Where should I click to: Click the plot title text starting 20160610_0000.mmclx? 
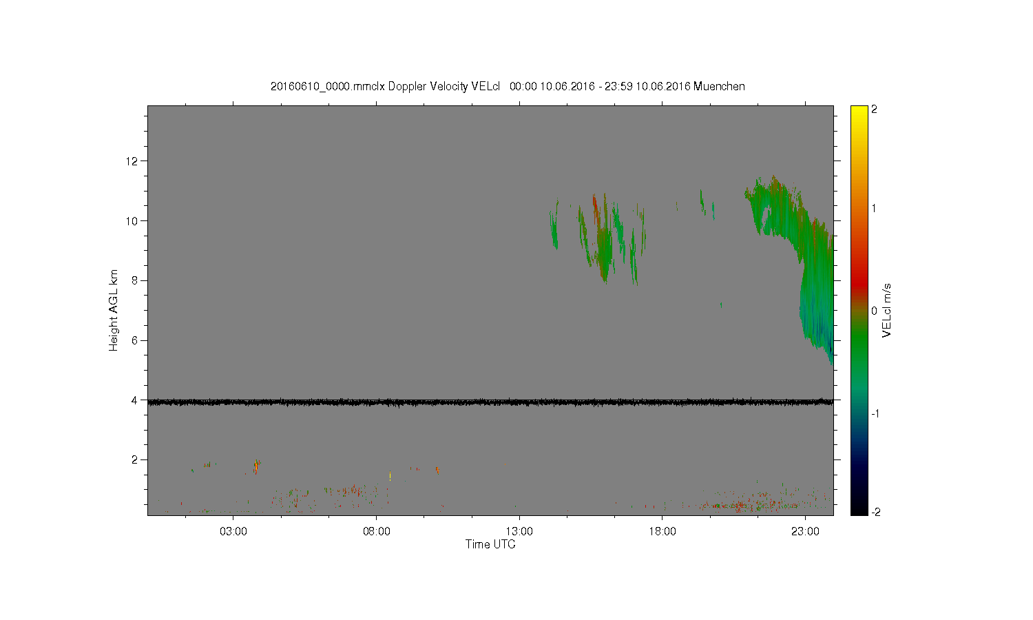pos(508,86)
